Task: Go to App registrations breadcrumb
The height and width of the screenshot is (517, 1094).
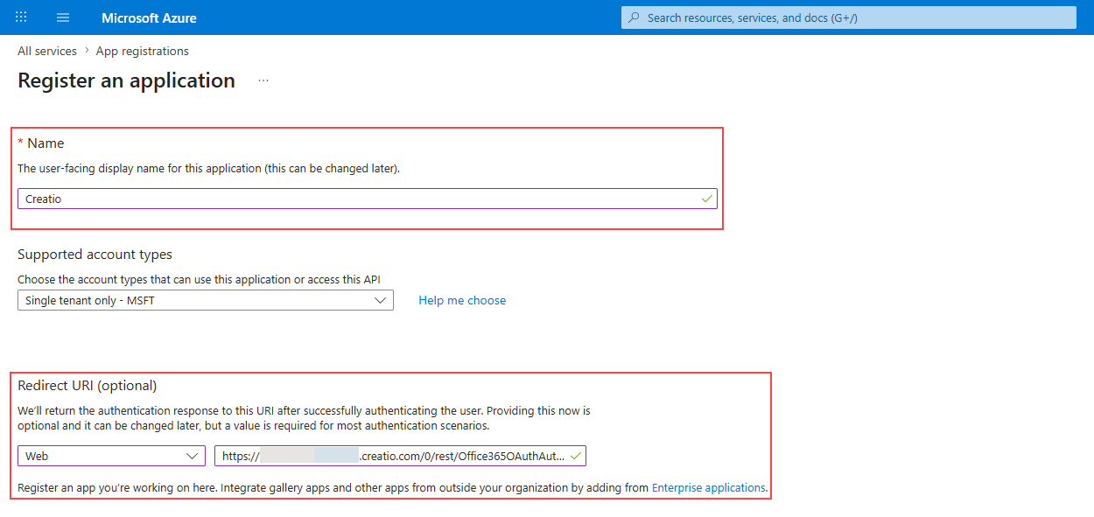Action: (x=142, y=52)
